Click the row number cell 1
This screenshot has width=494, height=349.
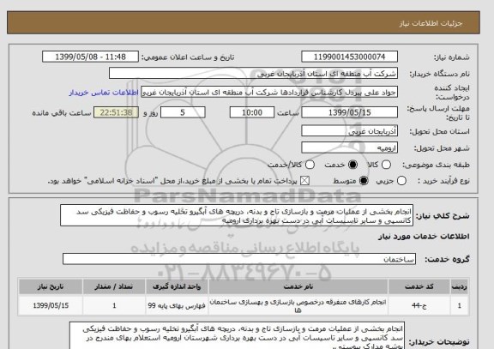pos(460,305)
